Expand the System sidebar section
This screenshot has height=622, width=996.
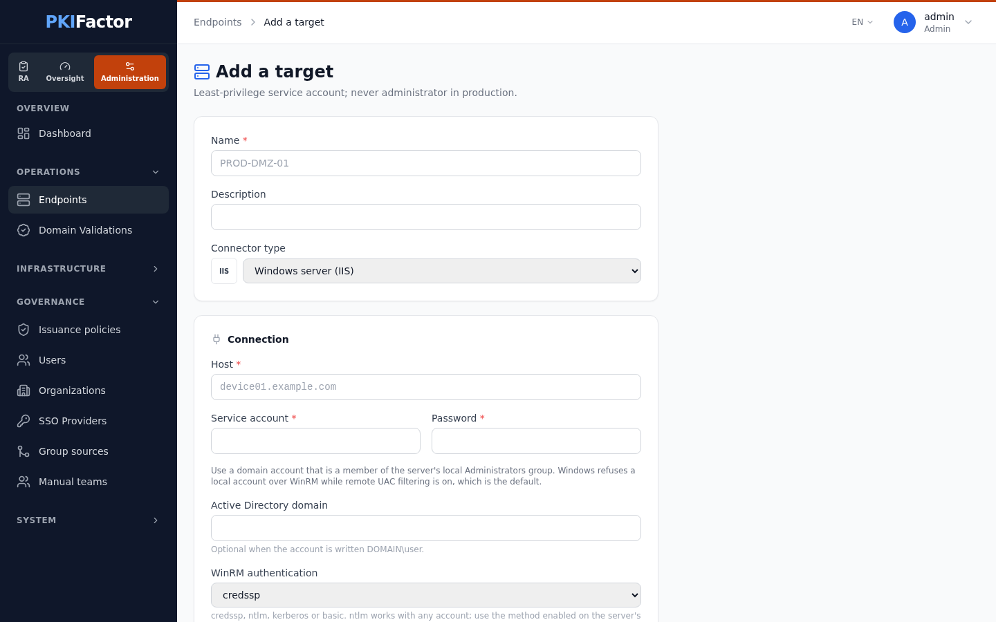click(x=89, y=520)
